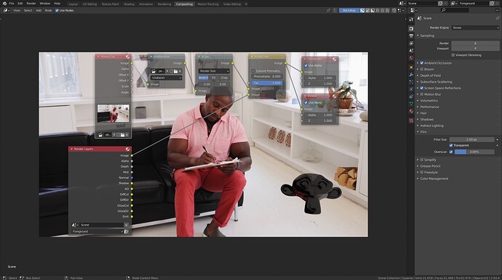The image size is (502, 280).
Task: Enable the Motion Blur checkbox
Action: 422,94
